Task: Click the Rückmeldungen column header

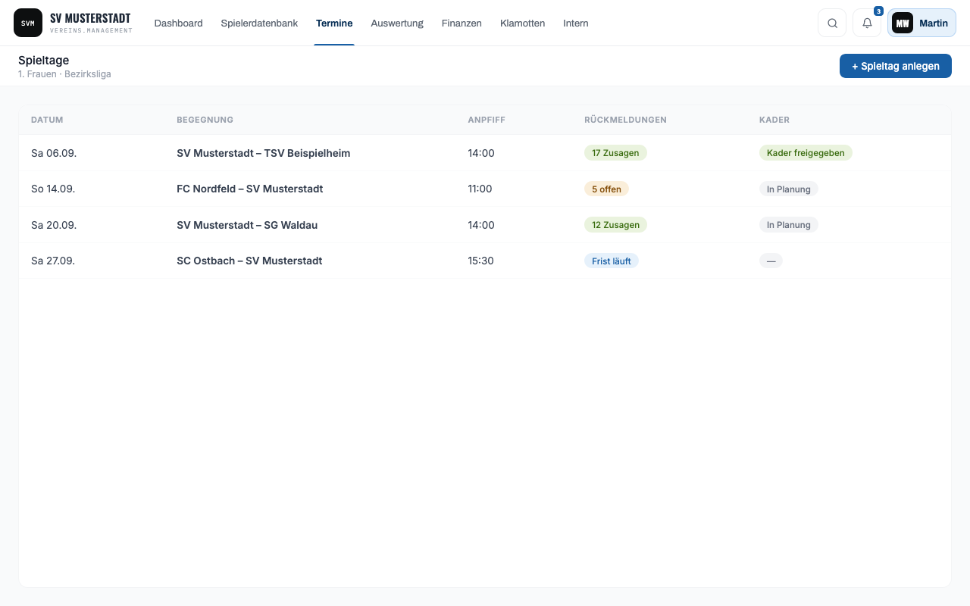Action: 625,120
